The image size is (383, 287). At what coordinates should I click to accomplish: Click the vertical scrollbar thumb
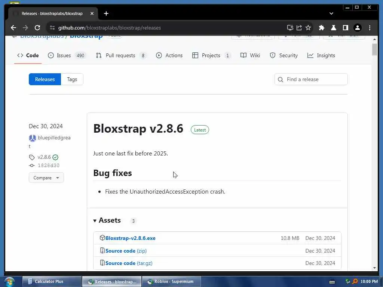[375, 50]
